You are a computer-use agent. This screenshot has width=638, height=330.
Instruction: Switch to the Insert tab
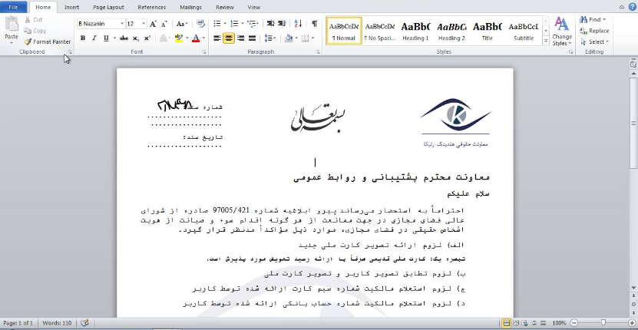[x=71, y=8]
